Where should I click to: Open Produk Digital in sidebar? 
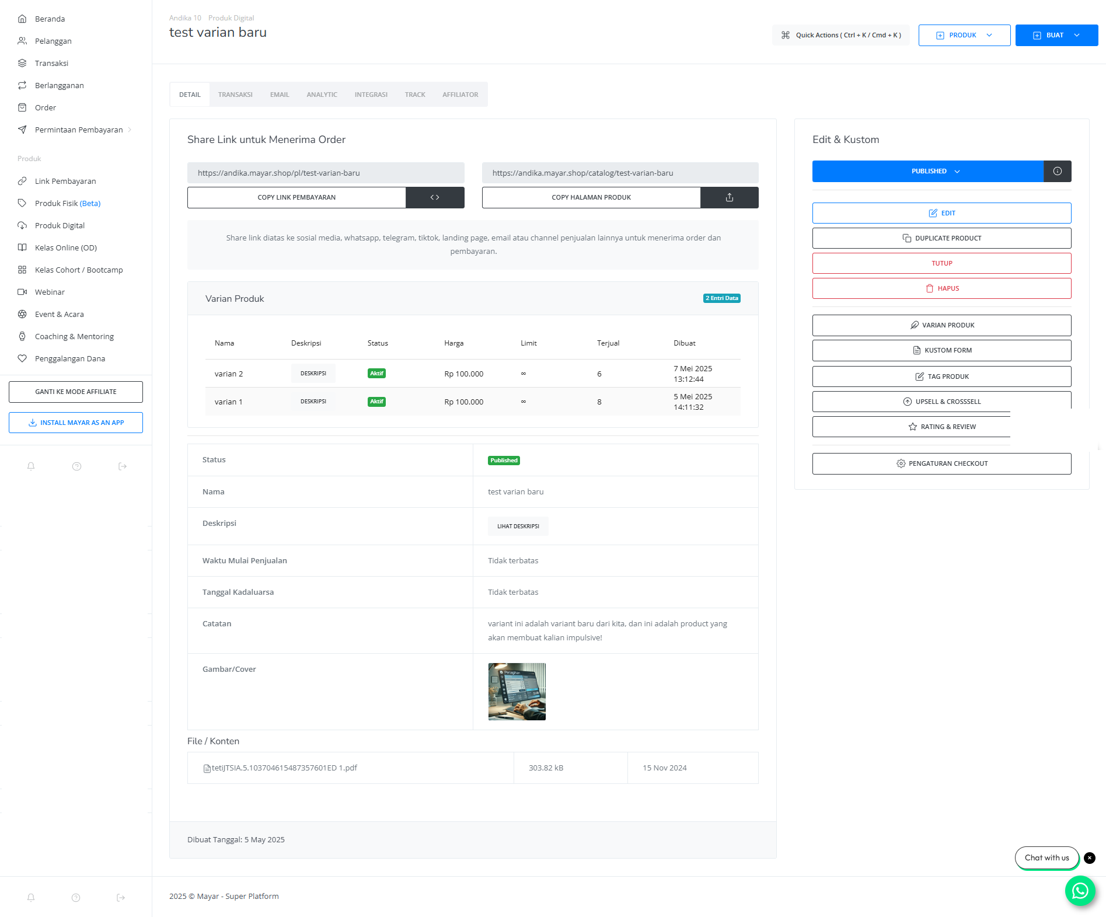[x=60, y=225]
